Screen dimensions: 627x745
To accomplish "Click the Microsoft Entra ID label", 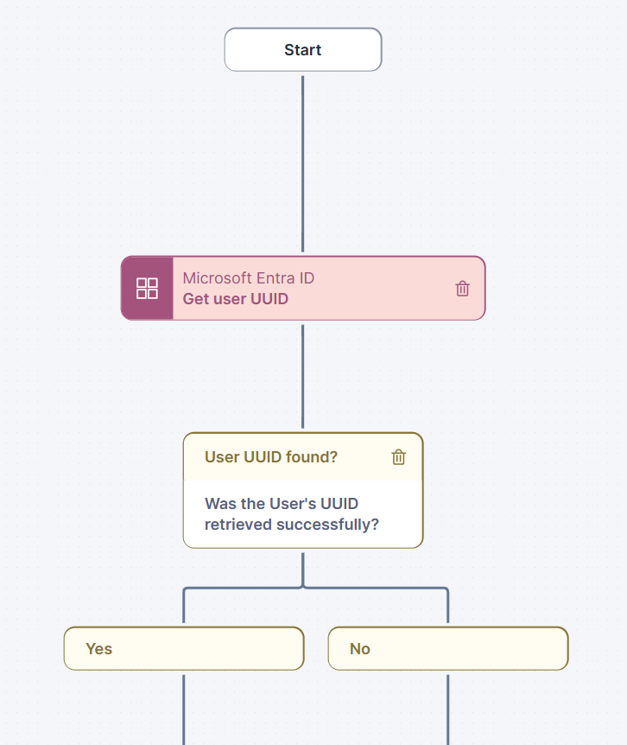I will click(248, 278).
